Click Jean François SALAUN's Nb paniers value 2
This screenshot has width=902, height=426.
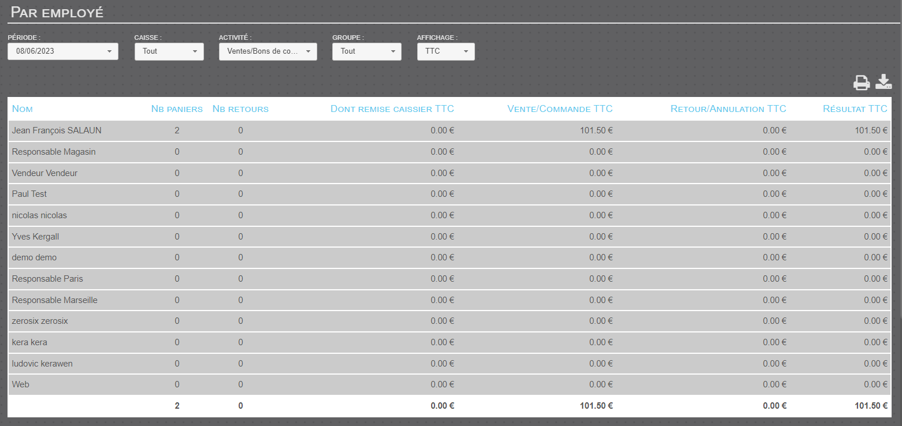point(177,130)
